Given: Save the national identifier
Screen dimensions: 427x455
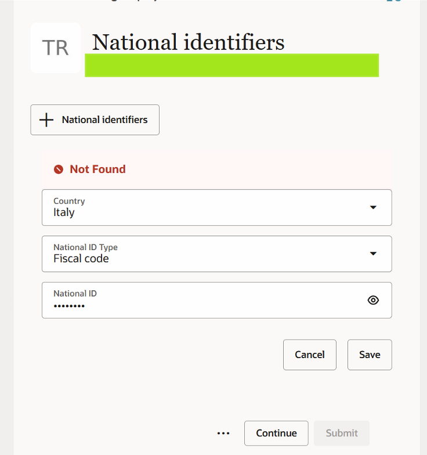Looking at the screenshot, I should [x=370, y=355].
